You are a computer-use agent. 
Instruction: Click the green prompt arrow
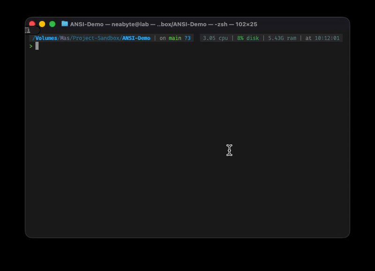[32, 46]
